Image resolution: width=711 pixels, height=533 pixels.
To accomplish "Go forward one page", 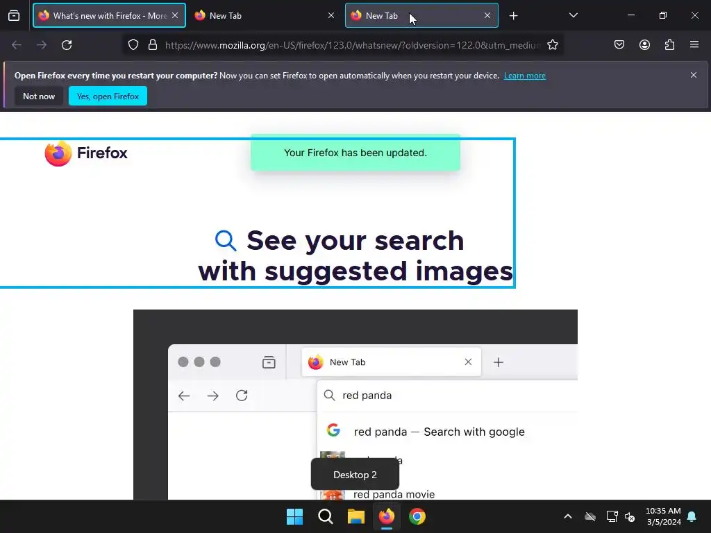I will [x=42, y=45].
